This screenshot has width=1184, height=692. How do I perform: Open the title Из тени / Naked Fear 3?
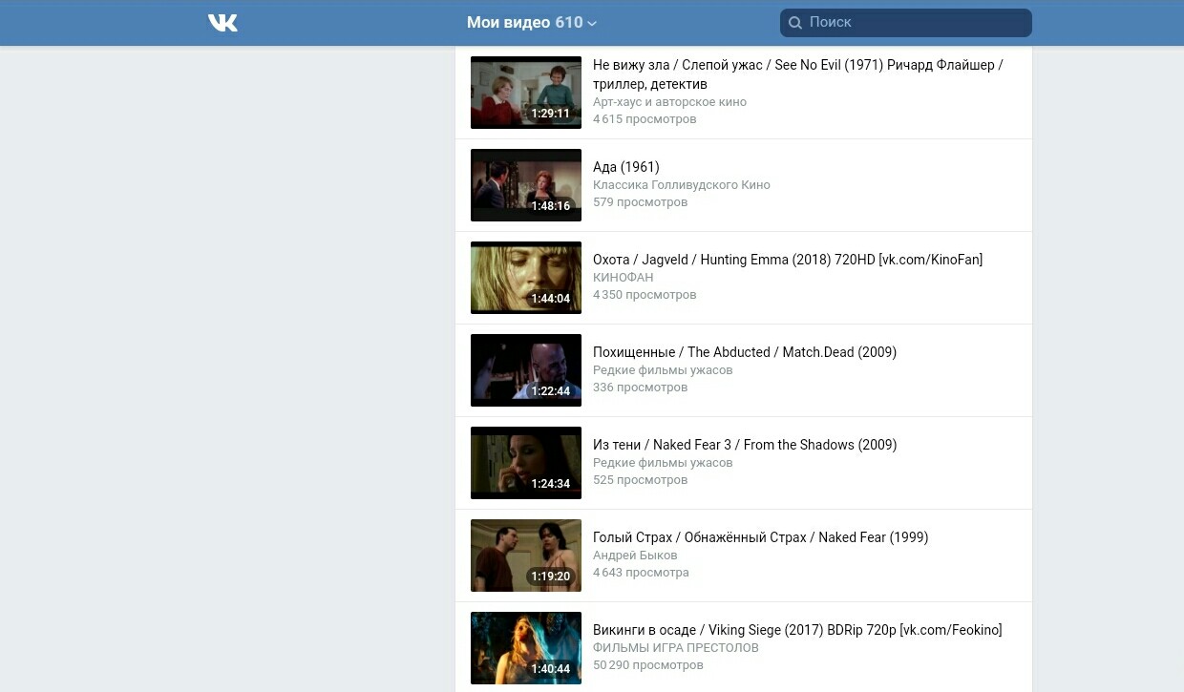point(745,445)
